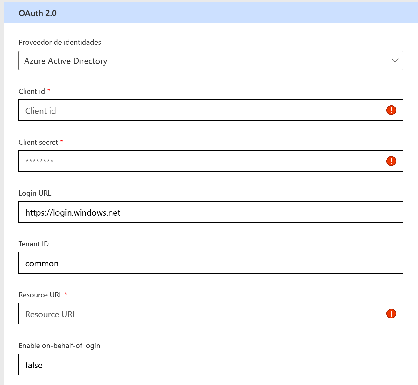The width and height of the screenshot is (418, 385).
Task: Click the Enable on-behalf-of login label
Action: click(59, 346)
